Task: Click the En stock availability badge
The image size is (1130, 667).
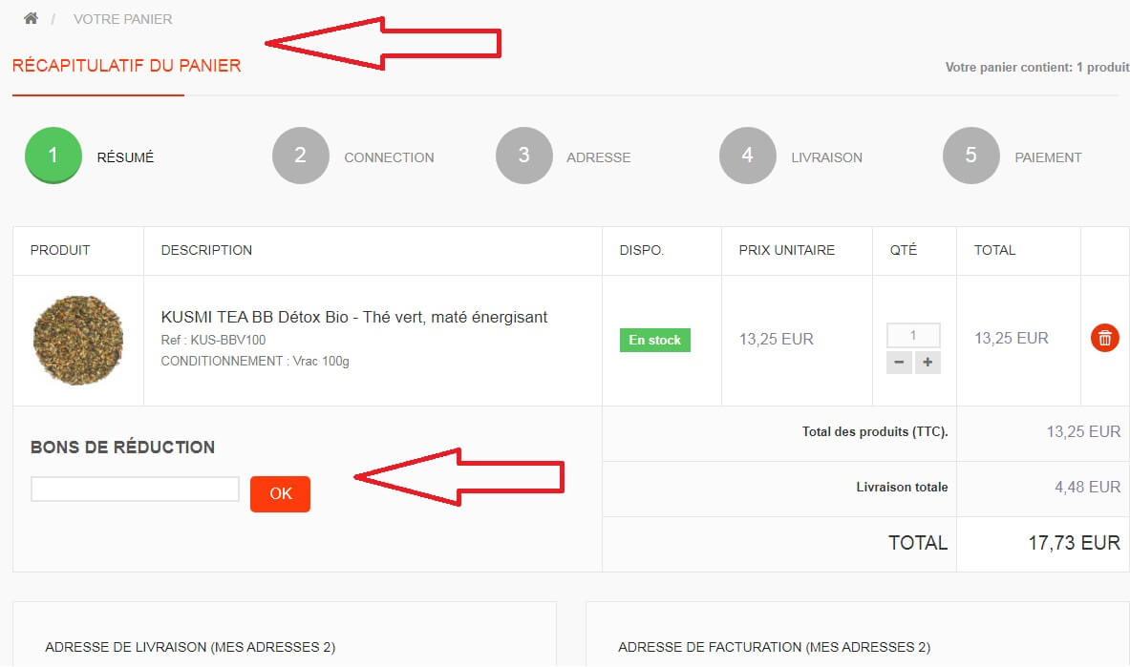Action: 654,340
